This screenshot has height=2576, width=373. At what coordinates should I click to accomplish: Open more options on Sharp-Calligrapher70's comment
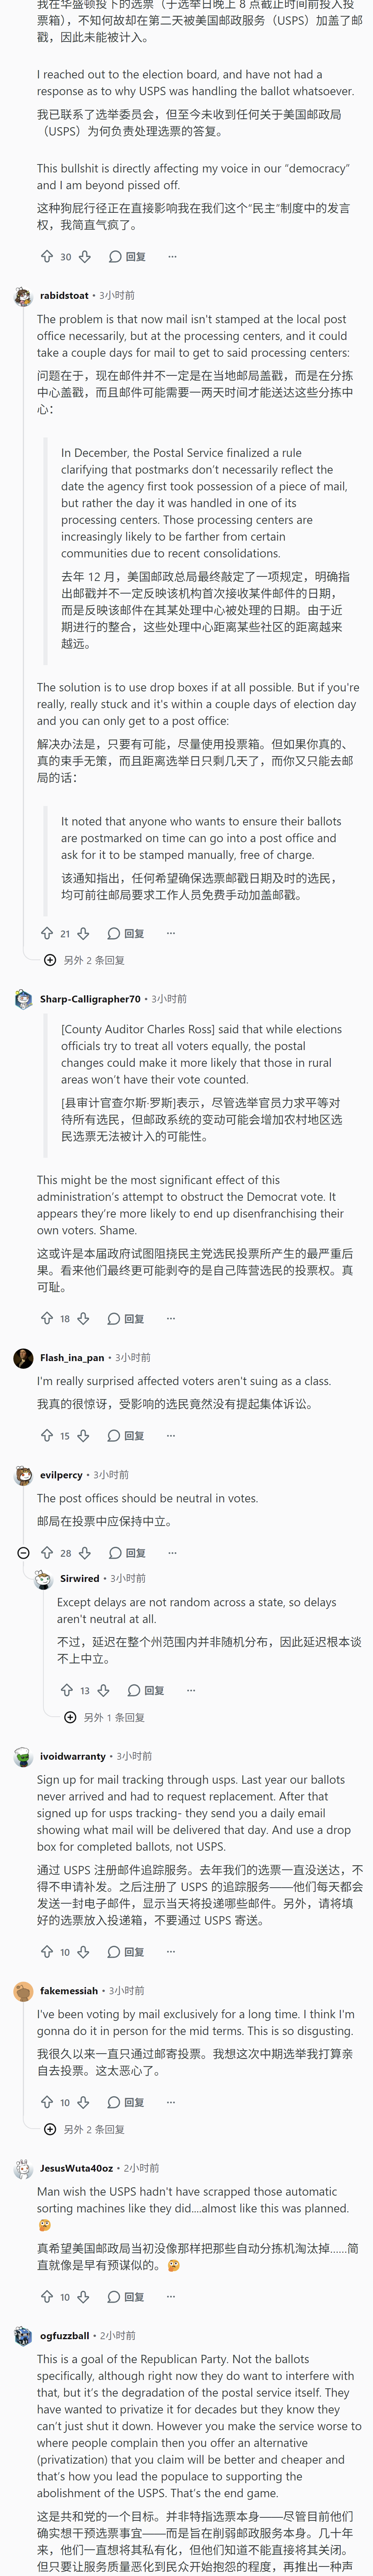[x=170, y=1318]
